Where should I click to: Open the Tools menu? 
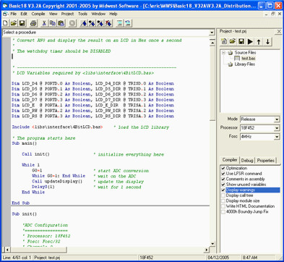(x=82, y=14)
